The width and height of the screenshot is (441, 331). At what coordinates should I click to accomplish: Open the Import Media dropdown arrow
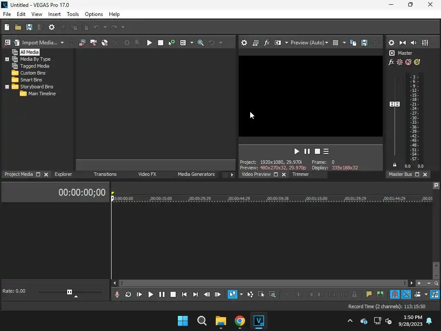tap(62, 43)
